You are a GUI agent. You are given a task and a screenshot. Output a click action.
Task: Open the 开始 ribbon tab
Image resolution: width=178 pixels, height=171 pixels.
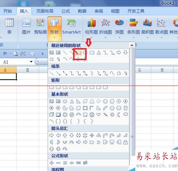(x=7, y=11)
